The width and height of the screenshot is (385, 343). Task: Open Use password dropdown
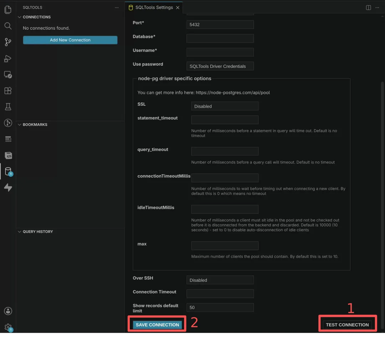coord(220,66)
